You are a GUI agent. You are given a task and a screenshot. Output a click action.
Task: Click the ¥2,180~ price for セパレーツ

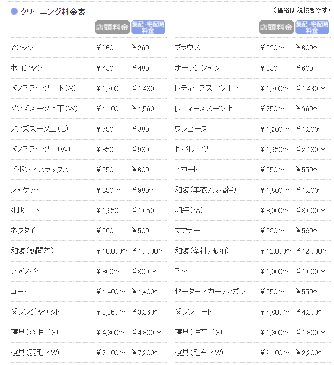pyautogui.click(x=310, y=149)
